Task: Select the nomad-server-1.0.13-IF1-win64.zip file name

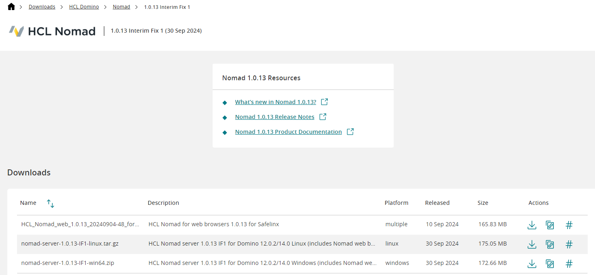Action: tap(68, 263)
